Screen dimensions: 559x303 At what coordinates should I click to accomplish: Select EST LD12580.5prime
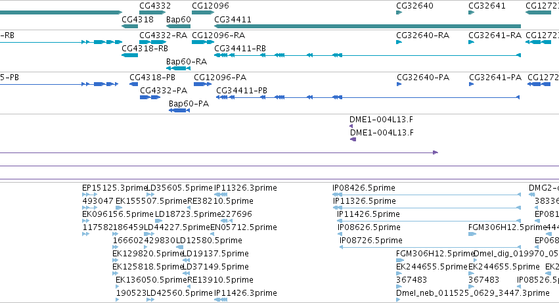[209, 241]
